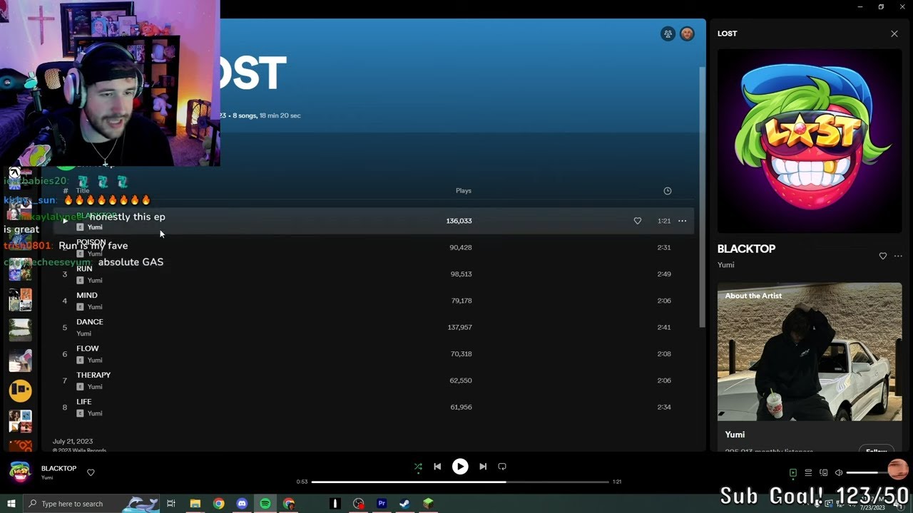Play the BLACKTOP track row
Screen dimensions: 913x513
65,221
